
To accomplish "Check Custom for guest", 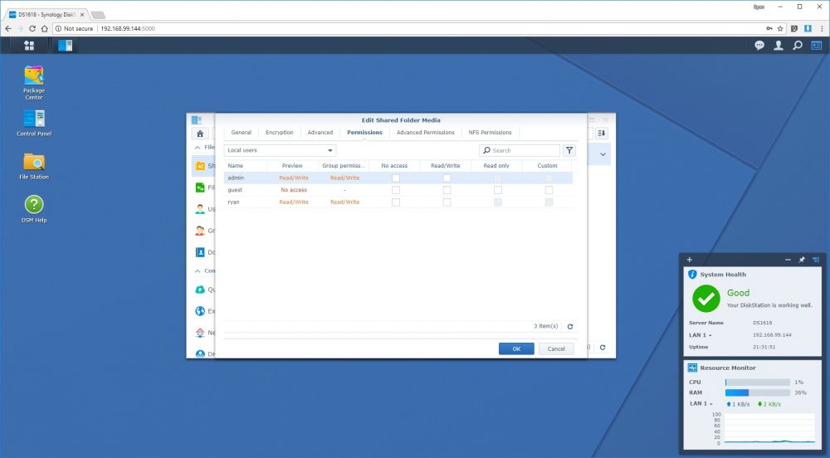I will pyautogui.click(x=549, y=190).
